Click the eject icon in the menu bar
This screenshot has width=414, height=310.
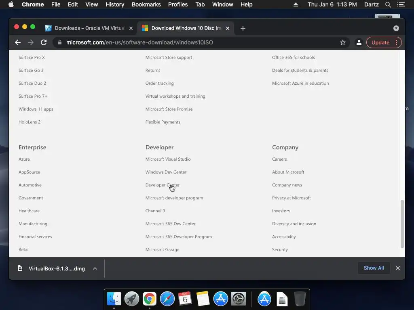(296, 4)
